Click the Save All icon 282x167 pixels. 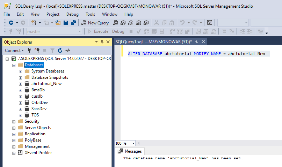(x=73, y=23)
